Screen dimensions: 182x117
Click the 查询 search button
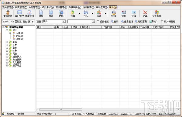coord(115,22)
